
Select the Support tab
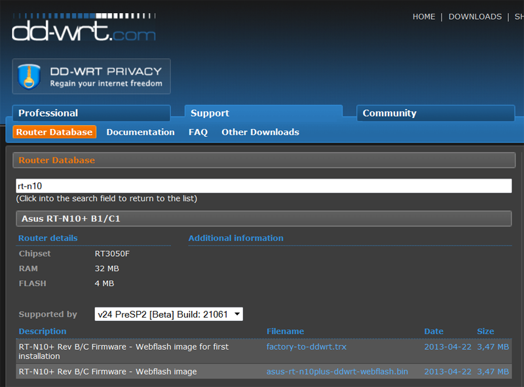(263, 113)
